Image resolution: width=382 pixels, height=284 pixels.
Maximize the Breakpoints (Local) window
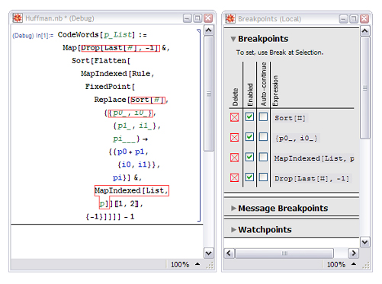354,19
